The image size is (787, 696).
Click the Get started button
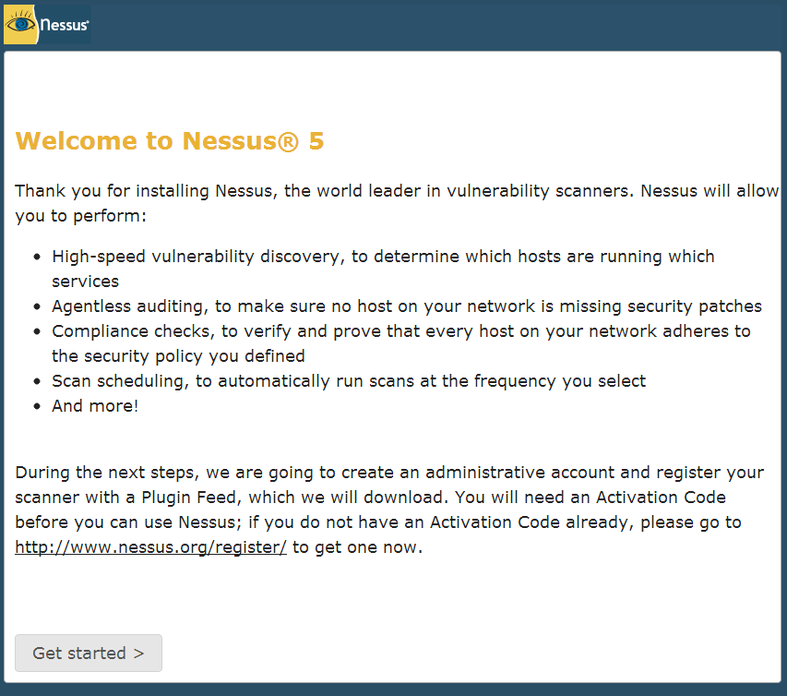coord(89,653)
